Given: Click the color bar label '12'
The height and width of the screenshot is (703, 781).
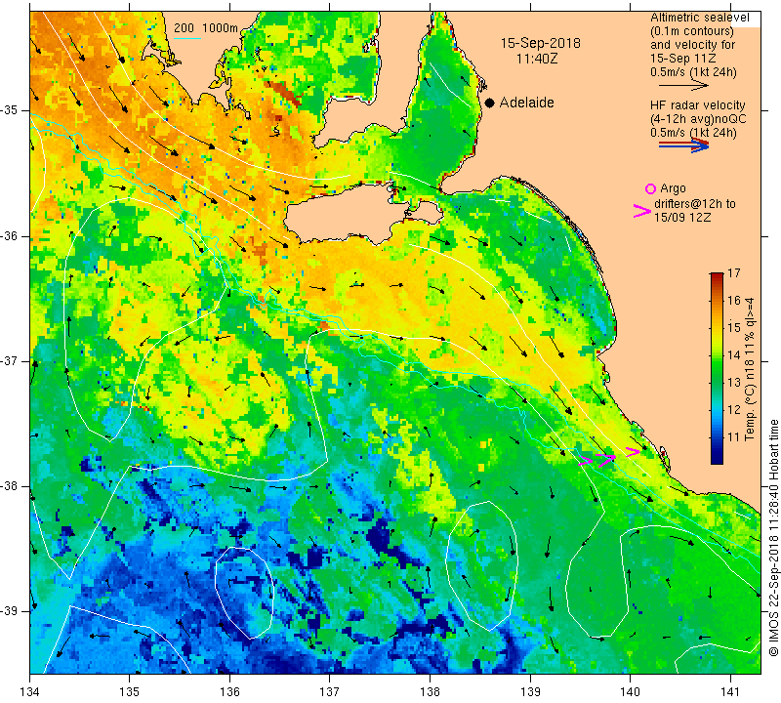Looking at the screenshot, I should [734, 410].
